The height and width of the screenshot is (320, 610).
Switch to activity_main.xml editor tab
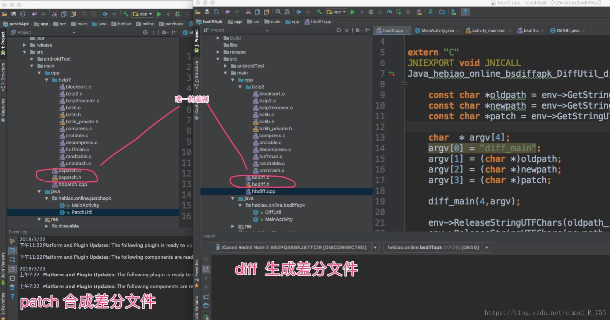[x=488, y=30]
